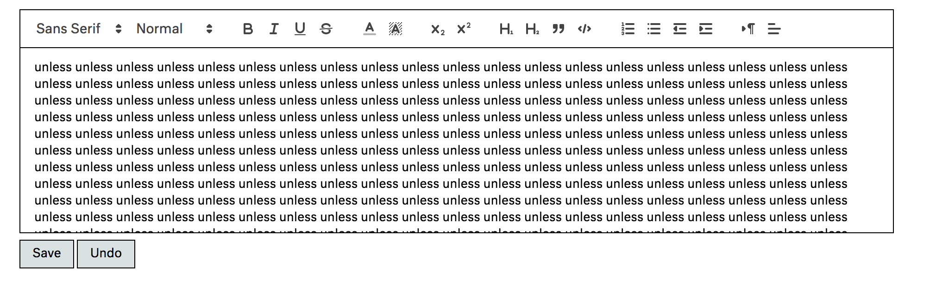Insert a blockquote
930x286 pixels.
pyautogui.click(x=559, y=29)
